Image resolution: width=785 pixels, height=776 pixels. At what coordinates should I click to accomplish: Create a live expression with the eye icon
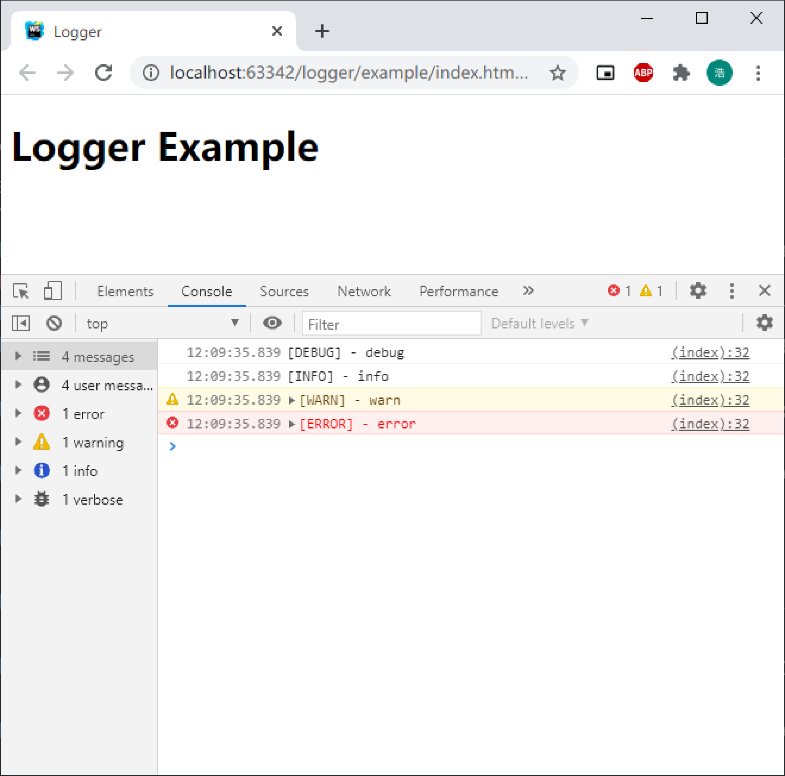(272, 323)
